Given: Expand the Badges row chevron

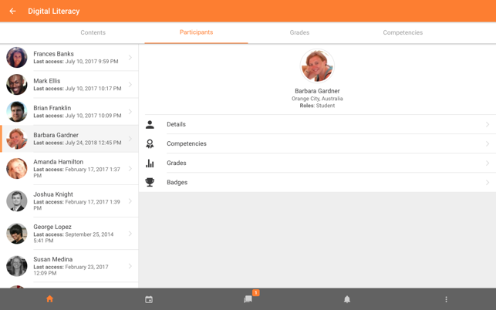Looking at the screenshot, I should click(x=488, y=182).
